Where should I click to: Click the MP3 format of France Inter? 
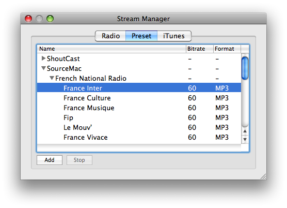[x=222, y=88]
